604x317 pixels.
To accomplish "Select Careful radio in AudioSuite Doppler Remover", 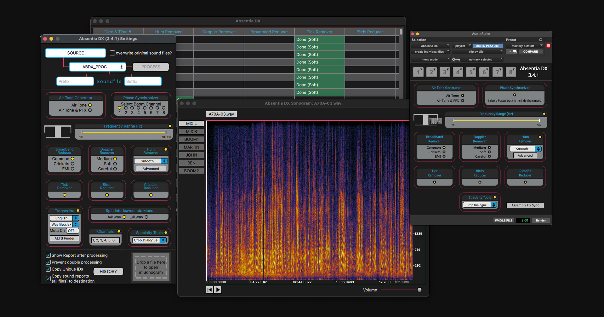I will [x=489, y=156].
